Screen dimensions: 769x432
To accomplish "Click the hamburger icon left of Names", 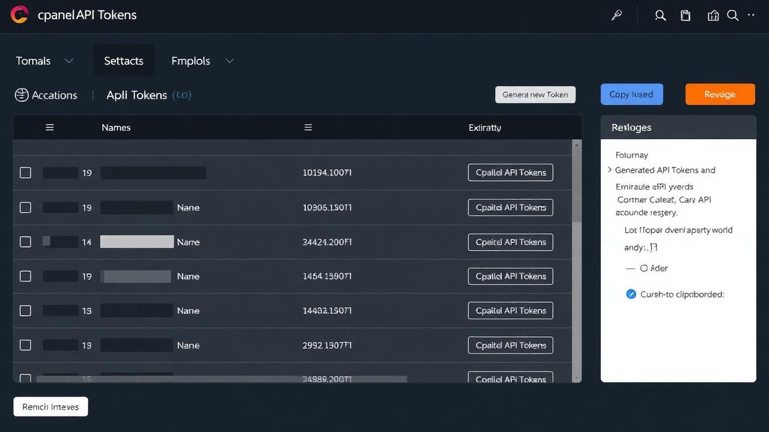I will 50,127.
